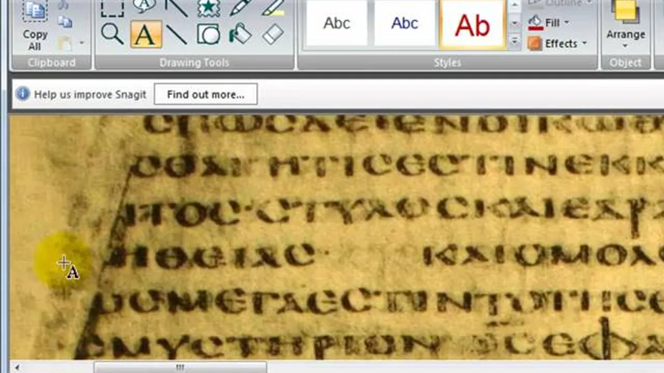Open the Paste dropdown arrow

coord(81,43)
